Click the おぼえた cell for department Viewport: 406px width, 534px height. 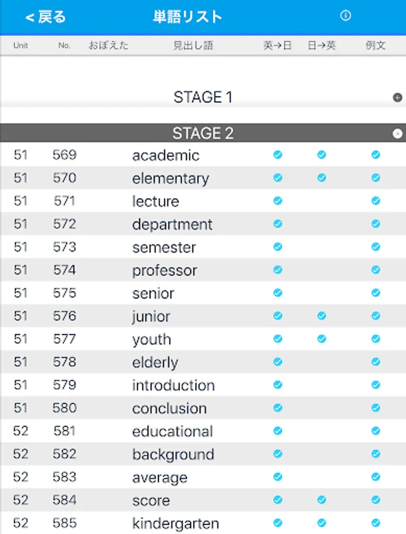click(x=108, y=224)
